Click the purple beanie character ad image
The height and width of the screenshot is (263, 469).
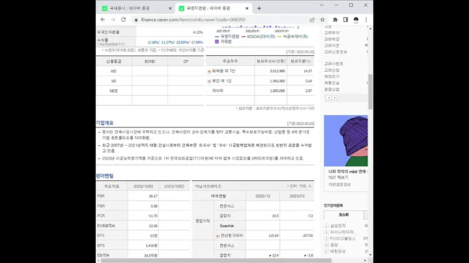(x=346, y=141)
